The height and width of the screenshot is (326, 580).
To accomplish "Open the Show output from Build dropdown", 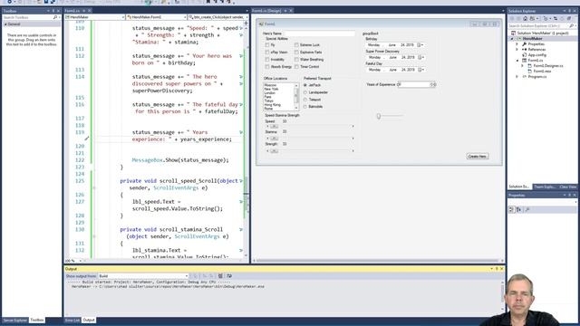I will point(186,276).
